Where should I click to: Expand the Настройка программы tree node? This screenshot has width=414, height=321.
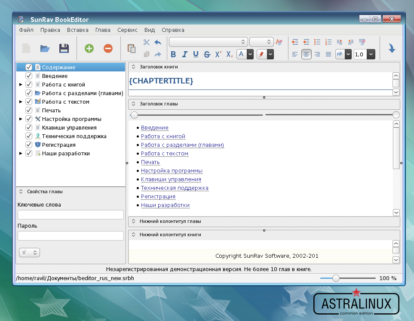(x=21, y=119)
